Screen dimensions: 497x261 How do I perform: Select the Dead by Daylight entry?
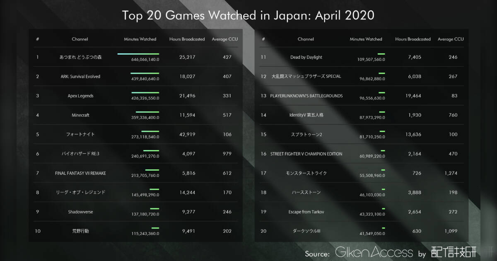(306, 57)
